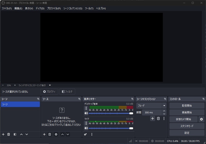206x144 pixels.
Task: Click フィルタ button
Action: pyautogui.click(x=67, y=92)
